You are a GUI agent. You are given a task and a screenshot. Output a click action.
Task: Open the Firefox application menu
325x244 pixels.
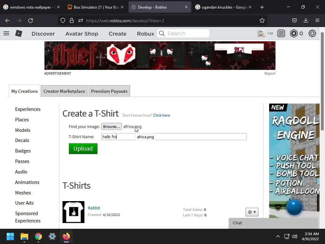pyautogui.click(x=317, y=21)
